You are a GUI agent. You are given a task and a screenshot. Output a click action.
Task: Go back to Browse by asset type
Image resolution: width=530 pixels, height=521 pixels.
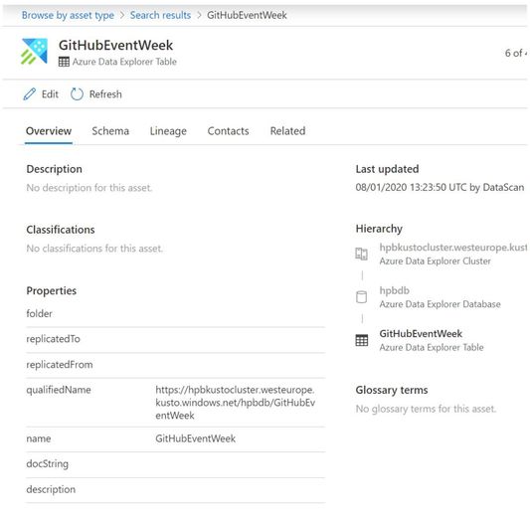point(68,15)
